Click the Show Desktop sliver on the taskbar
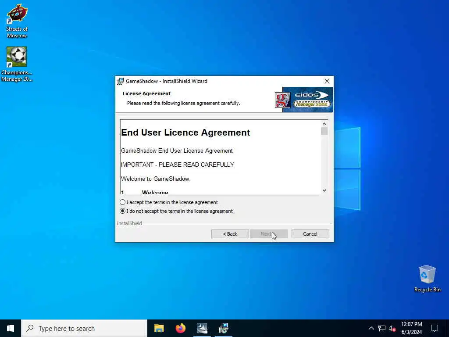Viewport: 449px width, 337px height. pos(448,328)
